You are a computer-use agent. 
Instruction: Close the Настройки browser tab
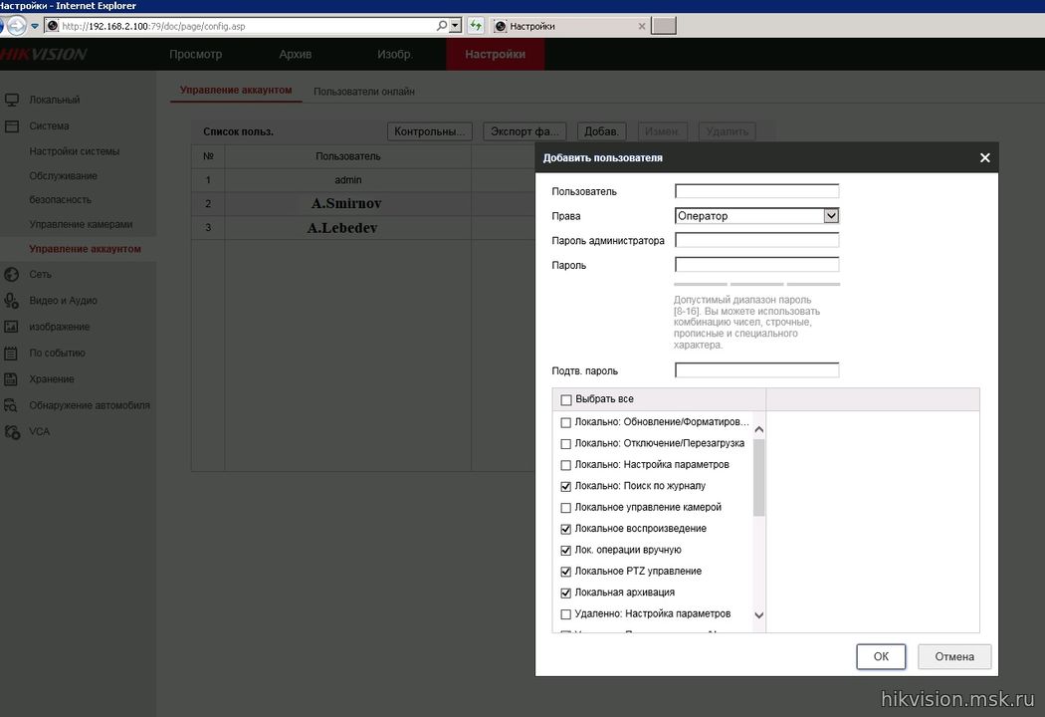(x=642, y=26)
